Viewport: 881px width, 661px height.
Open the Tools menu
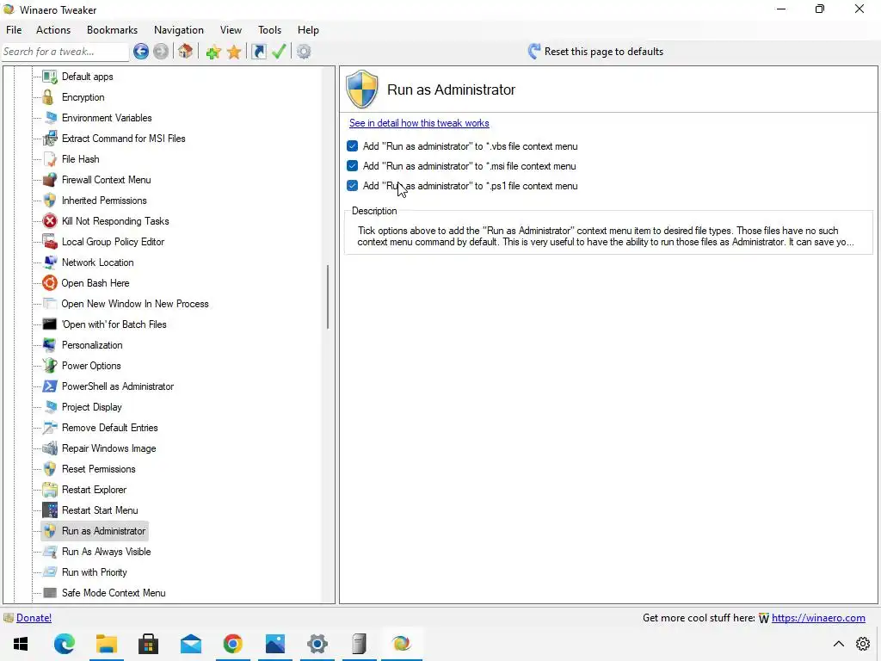(269, 30)
